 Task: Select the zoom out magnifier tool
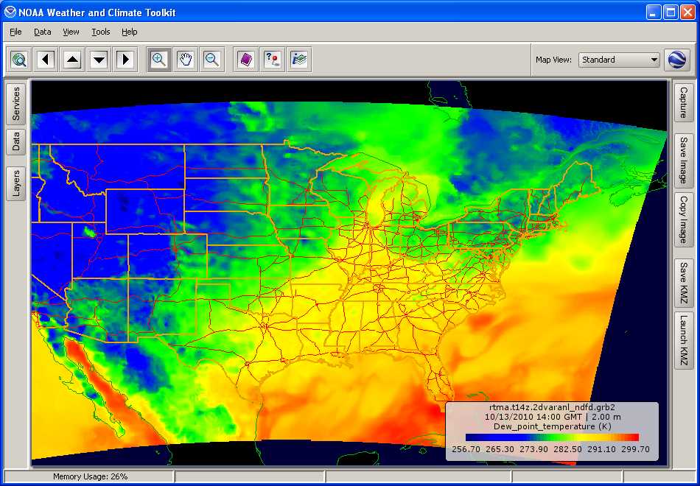tap(212, 60)
